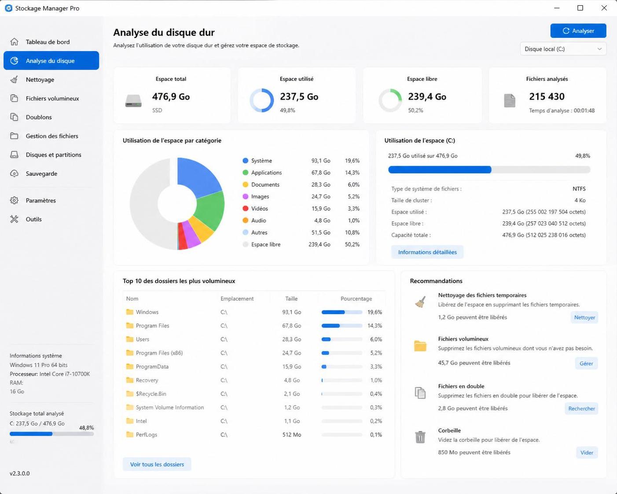
Task: Click the Windows row percentage bar
Action: point(342,312)
